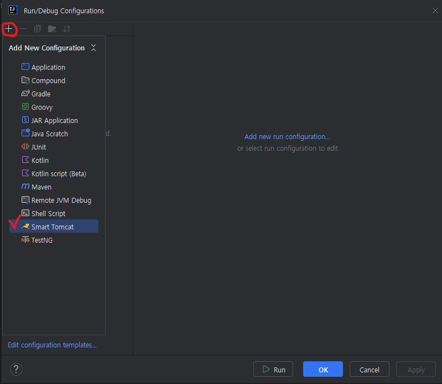Screen dimensions: 442x384
Task: Select Java Scratch entry
Action: (x=54, y=134)
